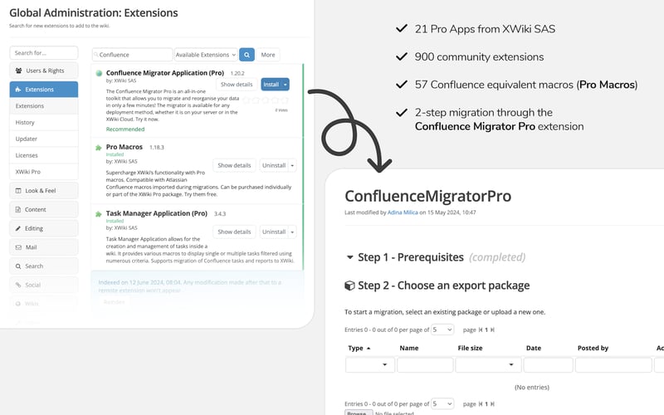Click the Pro Macros extension title

coord(124,147)
